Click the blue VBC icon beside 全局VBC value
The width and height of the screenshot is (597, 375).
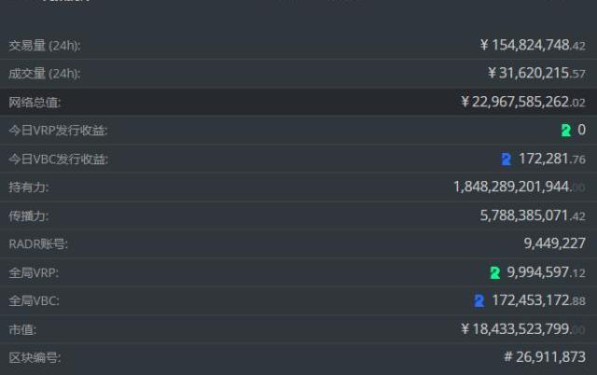(479, 301)
